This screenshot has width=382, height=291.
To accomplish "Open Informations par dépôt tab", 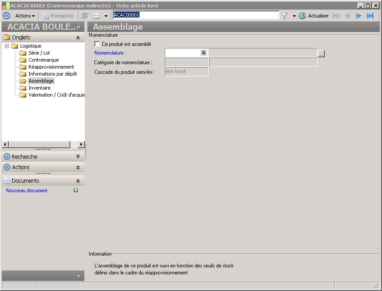I will (52, 74).
